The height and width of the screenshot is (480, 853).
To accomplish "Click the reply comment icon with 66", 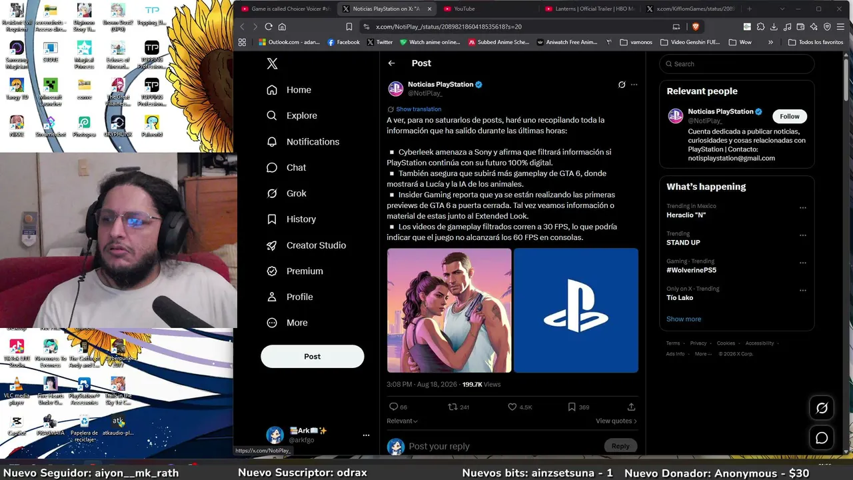I will click(398, 407).
